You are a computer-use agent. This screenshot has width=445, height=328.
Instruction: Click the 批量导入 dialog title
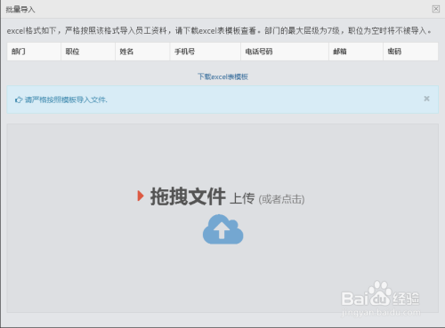point(20,10)
